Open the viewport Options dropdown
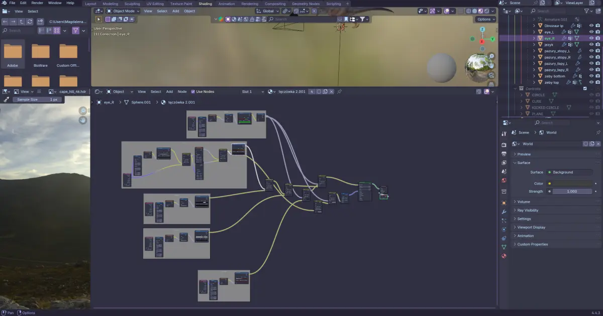The width and height of the screenshot is (603, 316). click(x=485, y=19)
